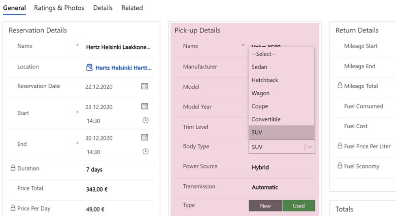Click the Reservation Date value 22.12.2020
Screen dimensions: 396x216
tap(99, 87)
